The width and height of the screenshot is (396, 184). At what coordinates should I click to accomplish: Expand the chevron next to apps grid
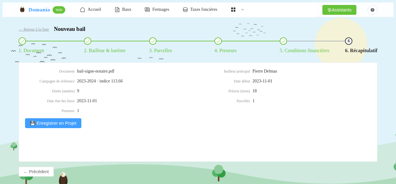point(243,10)
